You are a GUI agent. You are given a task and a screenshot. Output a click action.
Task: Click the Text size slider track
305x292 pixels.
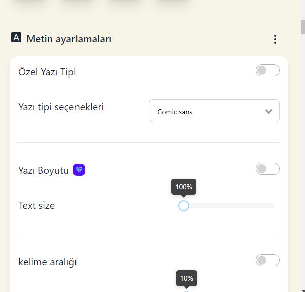click(x=228, y=206)
